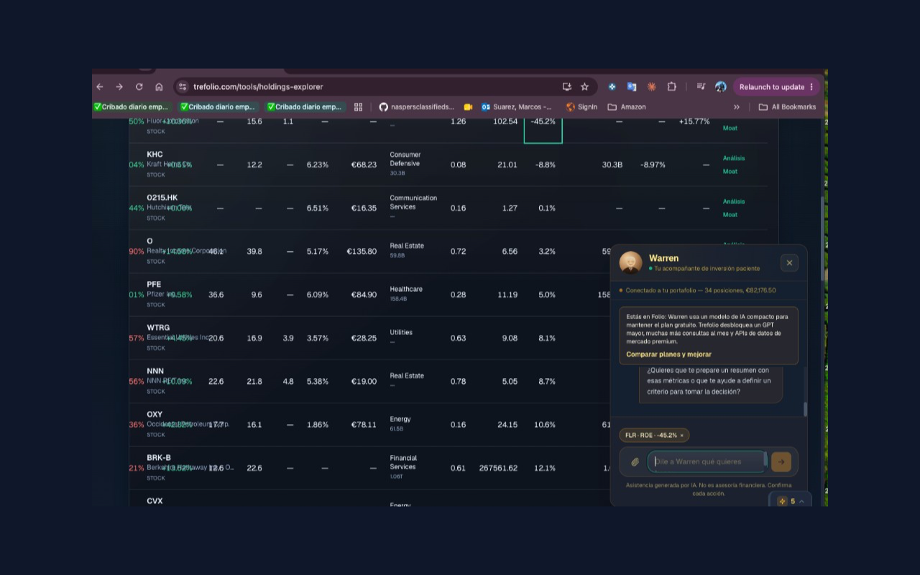The width and height of the screenshot is (920, 575).
Task: Click the Relaunch to update button
Action: tap(776, 87)
